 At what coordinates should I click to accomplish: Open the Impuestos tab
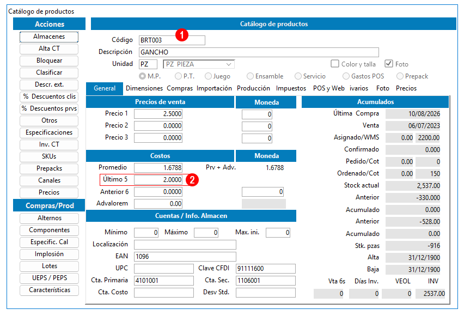click(x=291, y=88)
